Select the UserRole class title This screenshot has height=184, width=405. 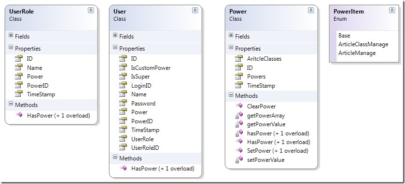(21, 12)
